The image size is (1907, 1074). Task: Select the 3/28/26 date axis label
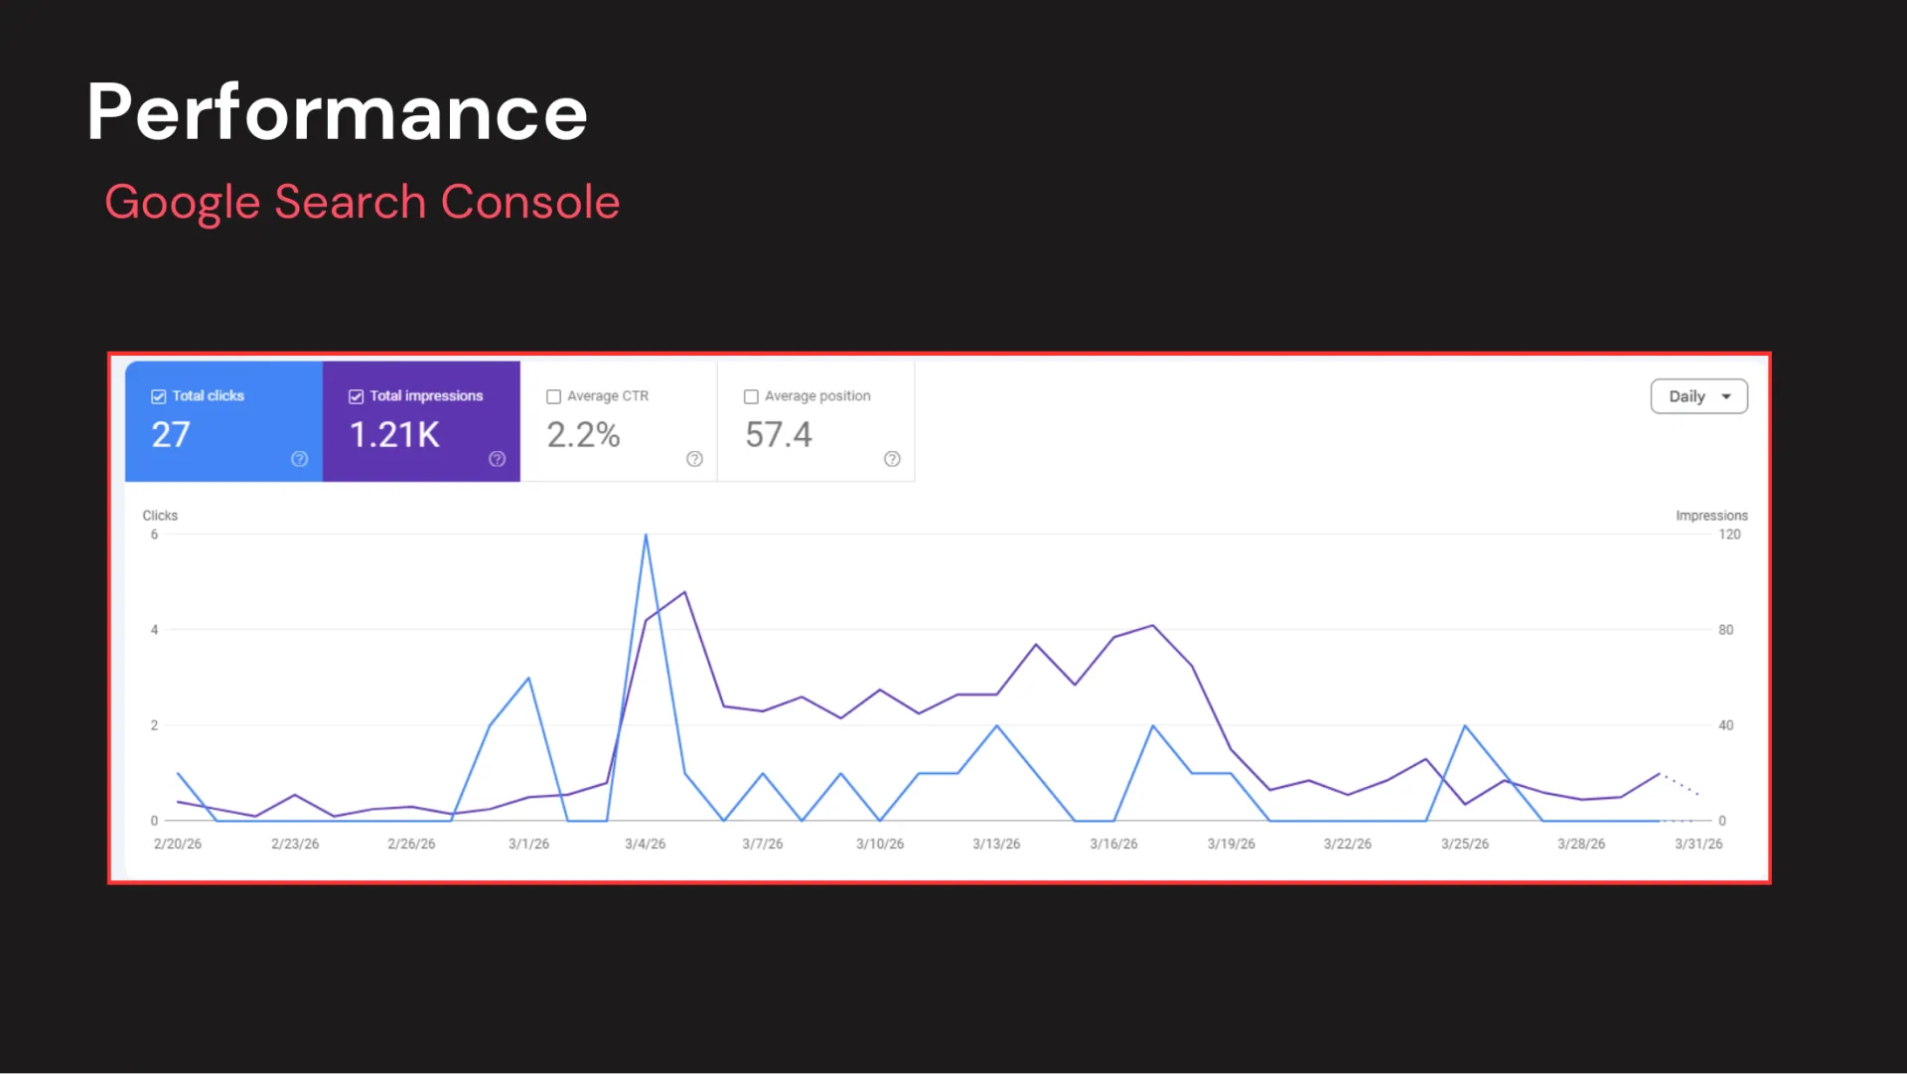1581,844
